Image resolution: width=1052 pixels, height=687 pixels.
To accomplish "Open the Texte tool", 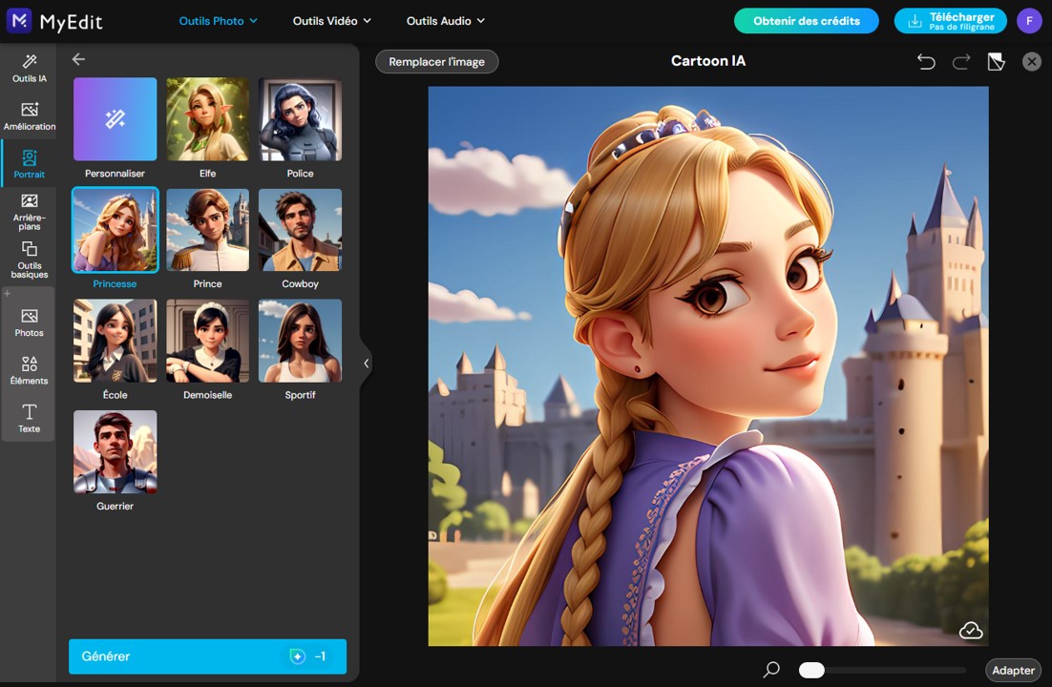I will pos(29,418).
